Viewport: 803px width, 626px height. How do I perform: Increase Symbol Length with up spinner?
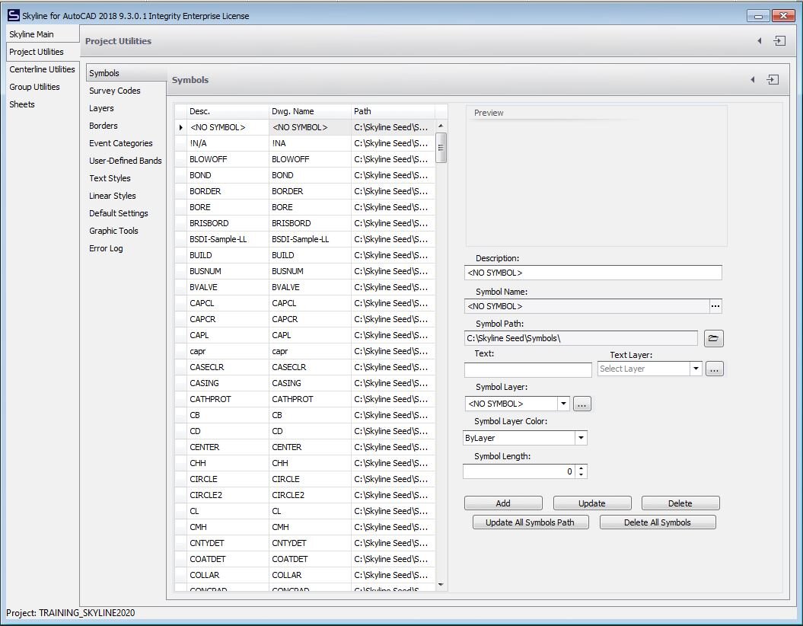[x=581, y=468]
